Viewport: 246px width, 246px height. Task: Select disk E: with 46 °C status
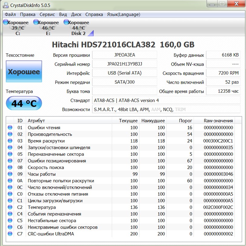point(46,27)
